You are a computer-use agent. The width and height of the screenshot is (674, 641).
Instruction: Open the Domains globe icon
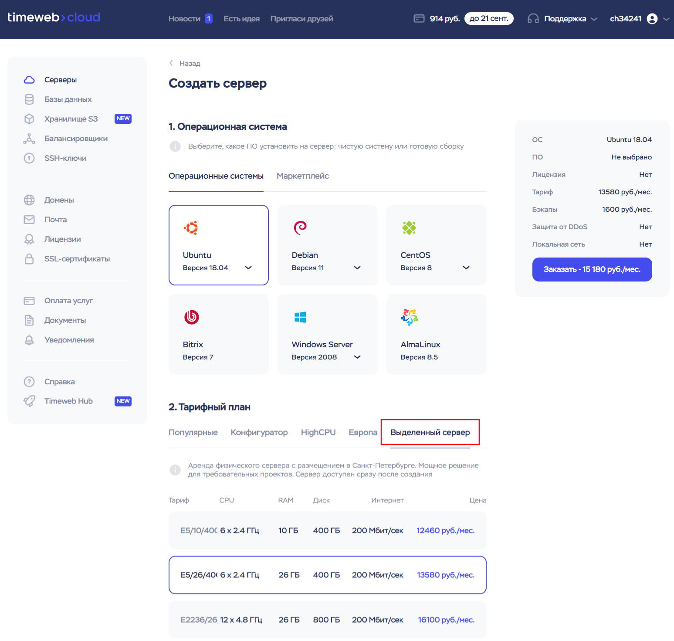coord(29,200)
